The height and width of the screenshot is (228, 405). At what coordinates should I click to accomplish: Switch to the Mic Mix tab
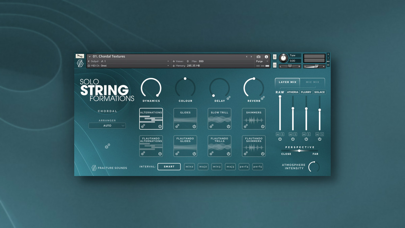pyautogui.click(x=313, y=82)
